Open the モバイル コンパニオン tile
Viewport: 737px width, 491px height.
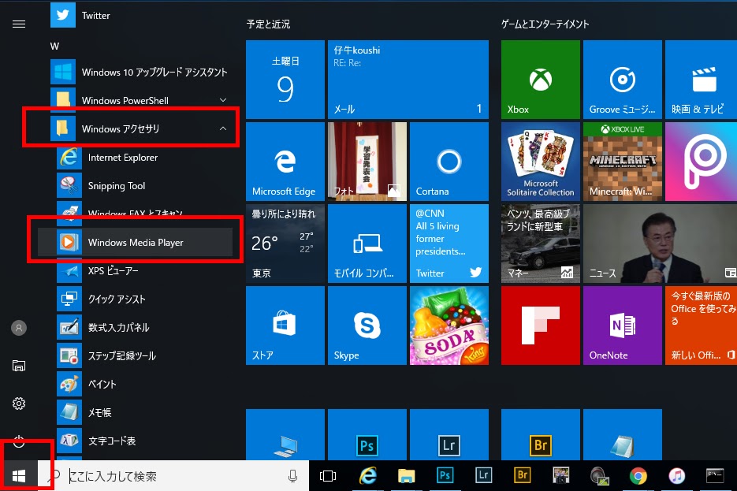[367, 244]
